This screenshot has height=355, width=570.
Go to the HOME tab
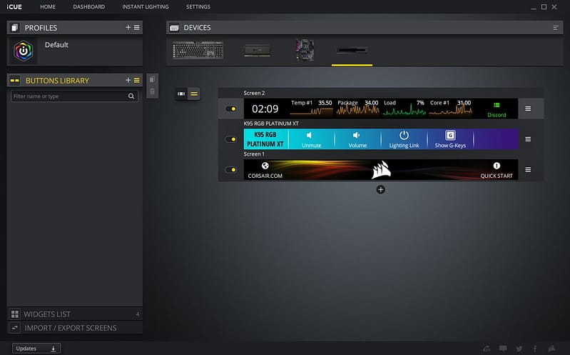pos(48,6)
